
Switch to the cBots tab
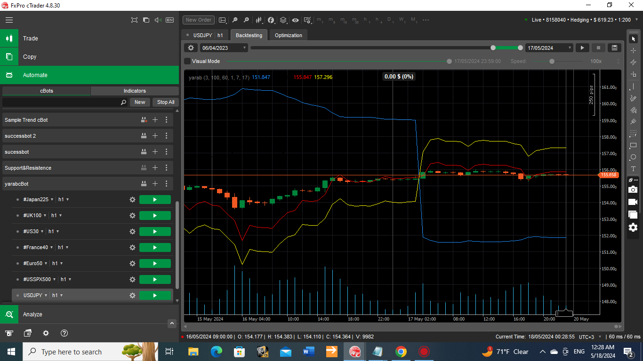[x=46, y=91]
